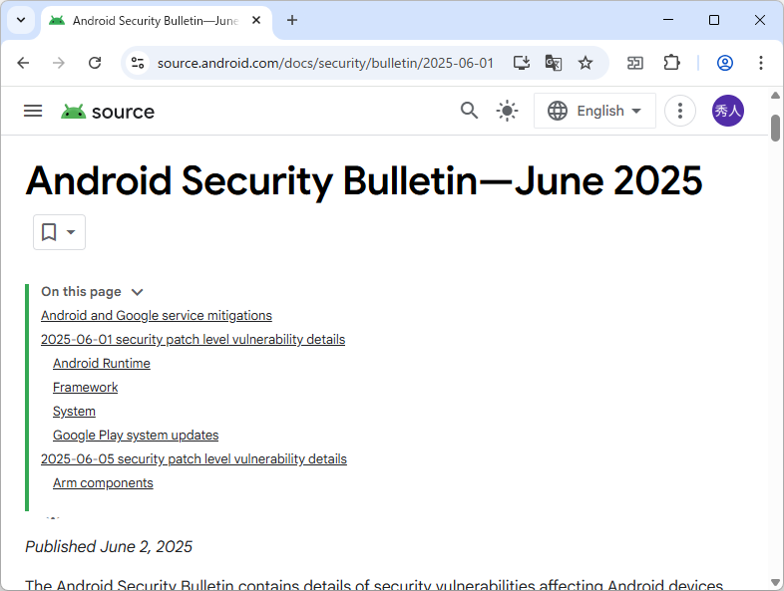Go to System section link
Screen dimensions: 784x591
tap(74, 412)
